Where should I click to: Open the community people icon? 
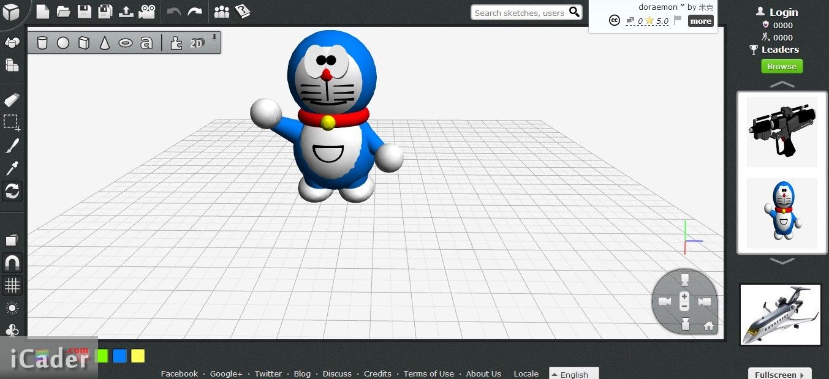pos(221,12)
